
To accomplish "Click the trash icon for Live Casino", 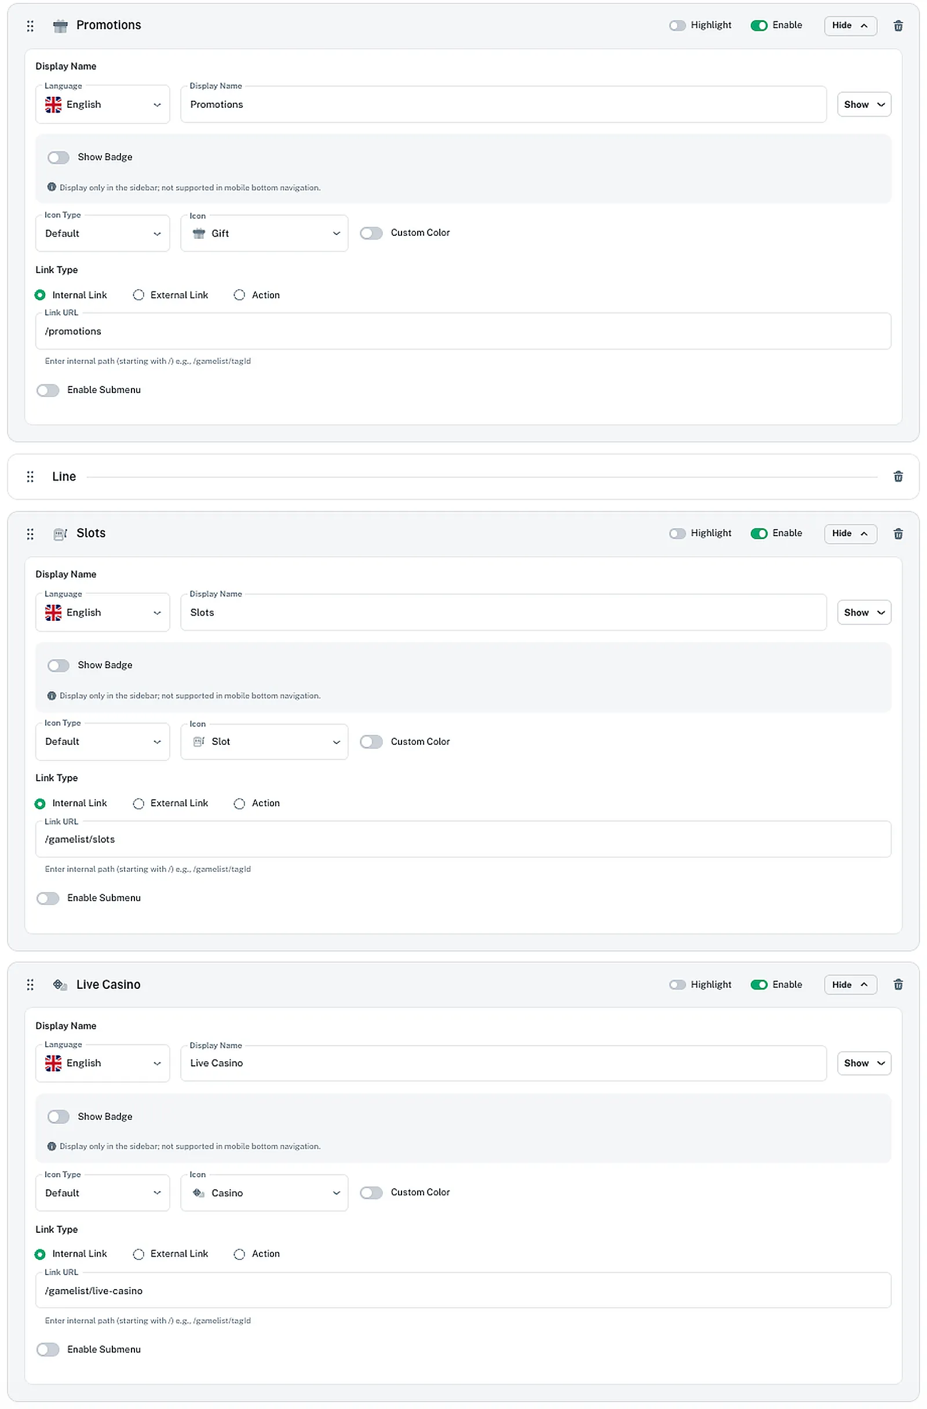I will click(x=898, y=985).
